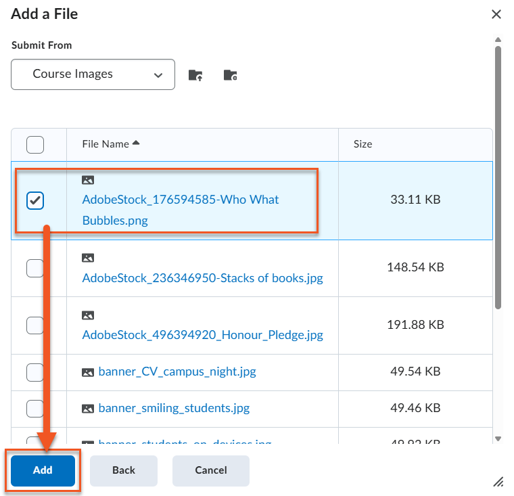The width and height of the screenshot is (514, 496).
Task: Select the Honour_Pledge.jpg checkbox
Action: click(35, 325)
